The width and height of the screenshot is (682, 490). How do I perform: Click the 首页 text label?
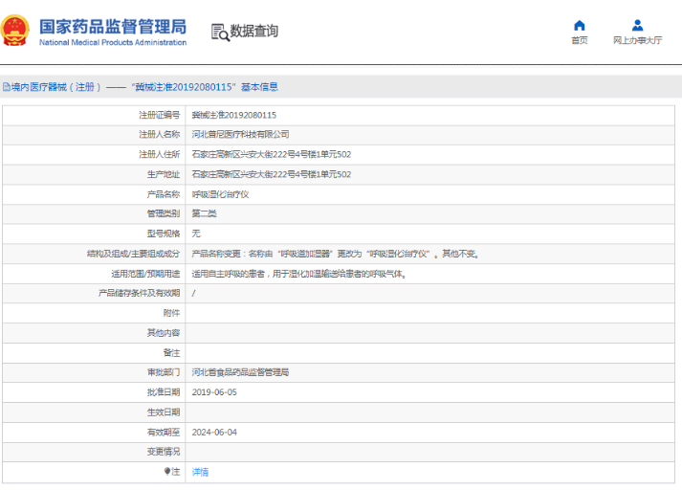click(x=580, y=40)
